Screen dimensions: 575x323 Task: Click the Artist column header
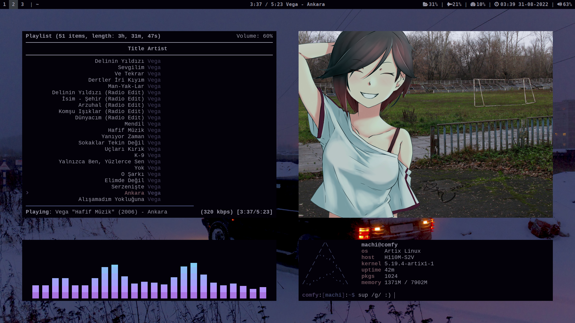pyautogui.click(x=157, y=48)
